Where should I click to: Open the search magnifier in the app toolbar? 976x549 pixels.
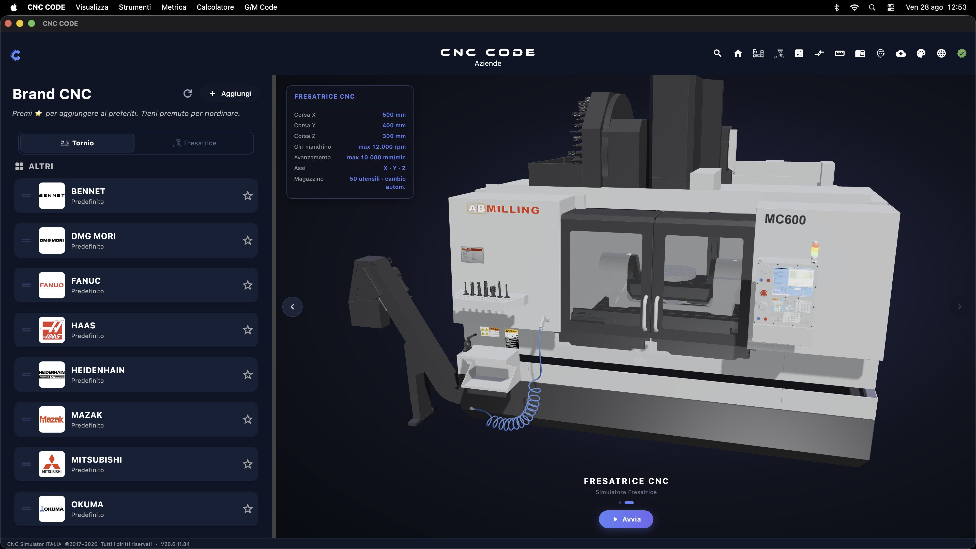click(x=717, y=53)
